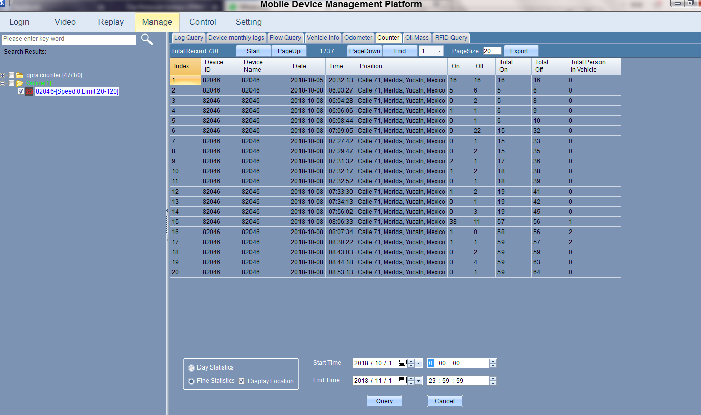Click the PageSize input field

coord(491,51)
